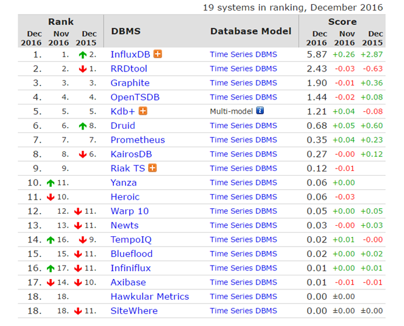Viewport: 404px width, 326px height.
Task: Click Time Series DBMS in Riak TS row
Action: [244, 168]
